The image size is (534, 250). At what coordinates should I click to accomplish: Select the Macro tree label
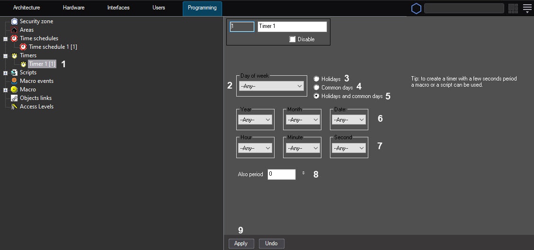[28, 89]
